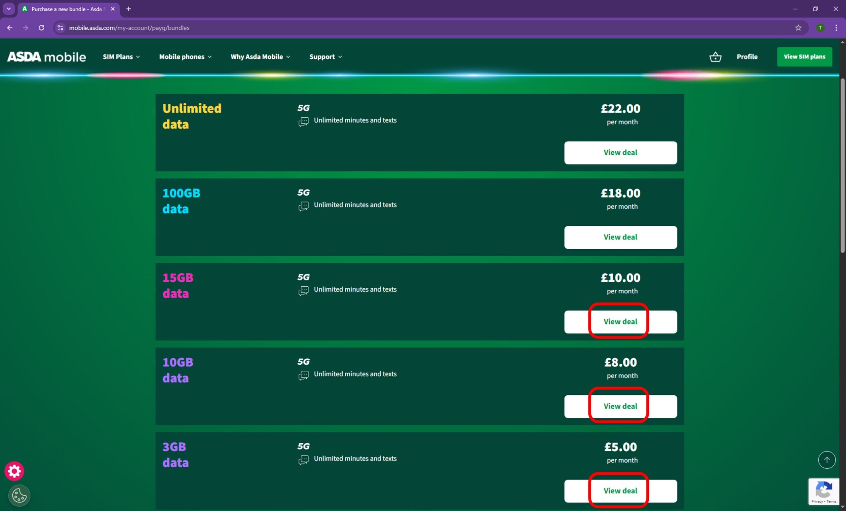Select the Purchase a new bundle browser tab
This screenshot has width=846, height=511.
tap(68, 9)
